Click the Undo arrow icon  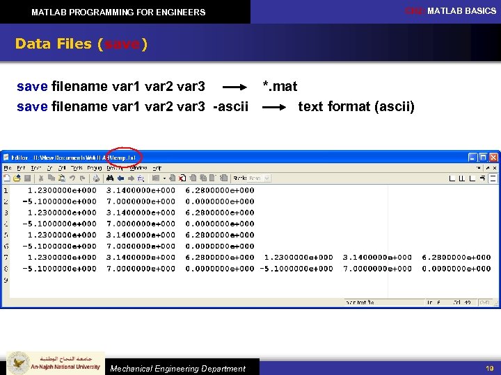(72, 178)
